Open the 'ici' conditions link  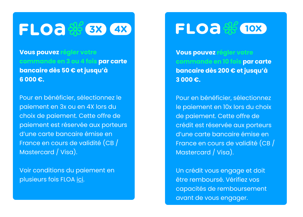tap(80, 179)
